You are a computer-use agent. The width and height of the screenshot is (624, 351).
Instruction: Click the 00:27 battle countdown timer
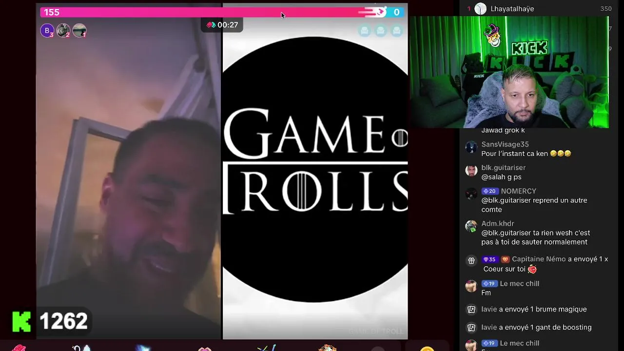click(x=228, y=25)
